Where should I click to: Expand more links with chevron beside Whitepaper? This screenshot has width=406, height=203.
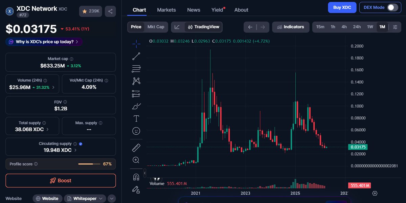coord(112,199)
